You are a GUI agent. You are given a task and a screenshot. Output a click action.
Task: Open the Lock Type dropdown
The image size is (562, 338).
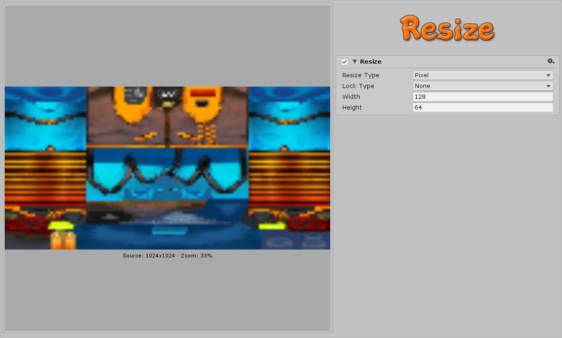[x=483, y=86]
